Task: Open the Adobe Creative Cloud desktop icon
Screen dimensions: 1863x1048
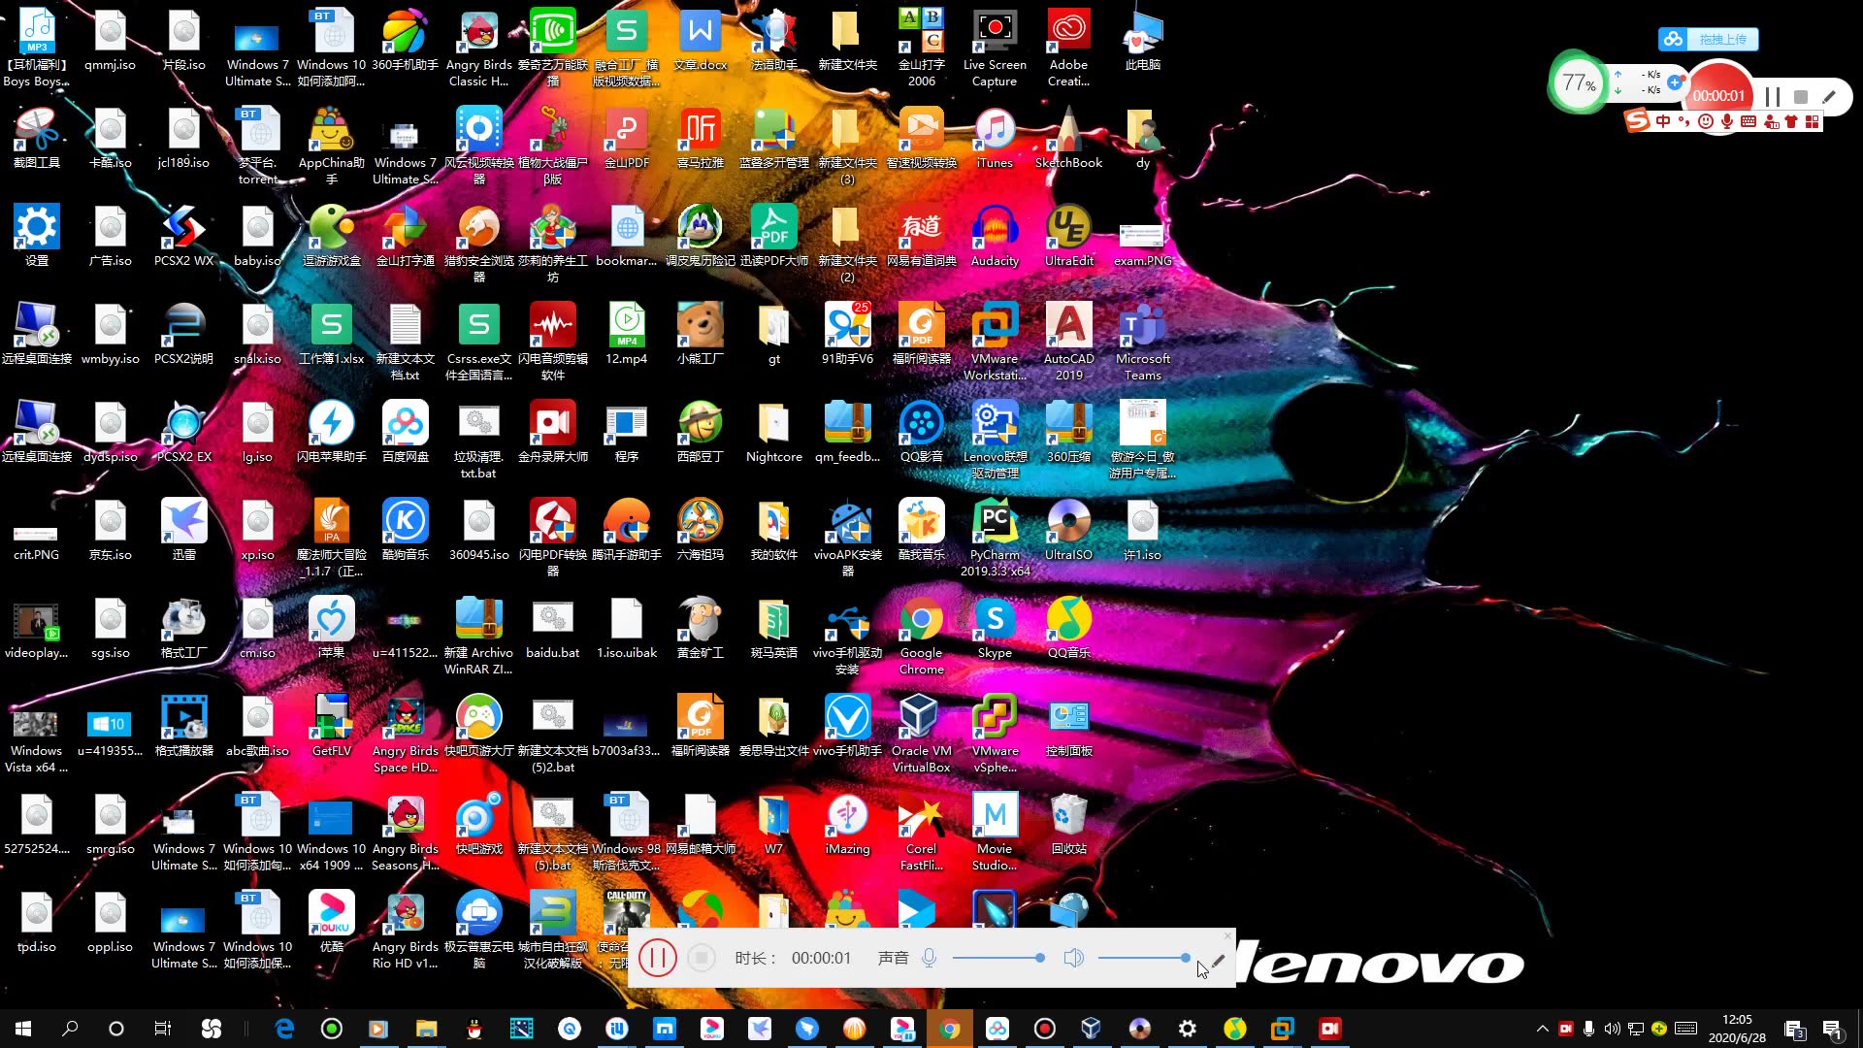Action: (x=1068, y=49)
